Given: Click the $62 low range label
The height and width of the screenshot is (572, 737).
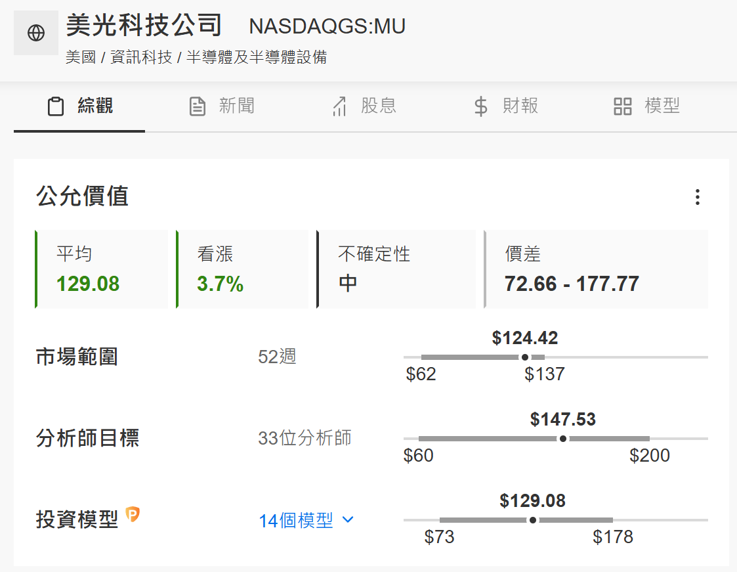Looking at the screenshot, I should click(x=421, y=374).
